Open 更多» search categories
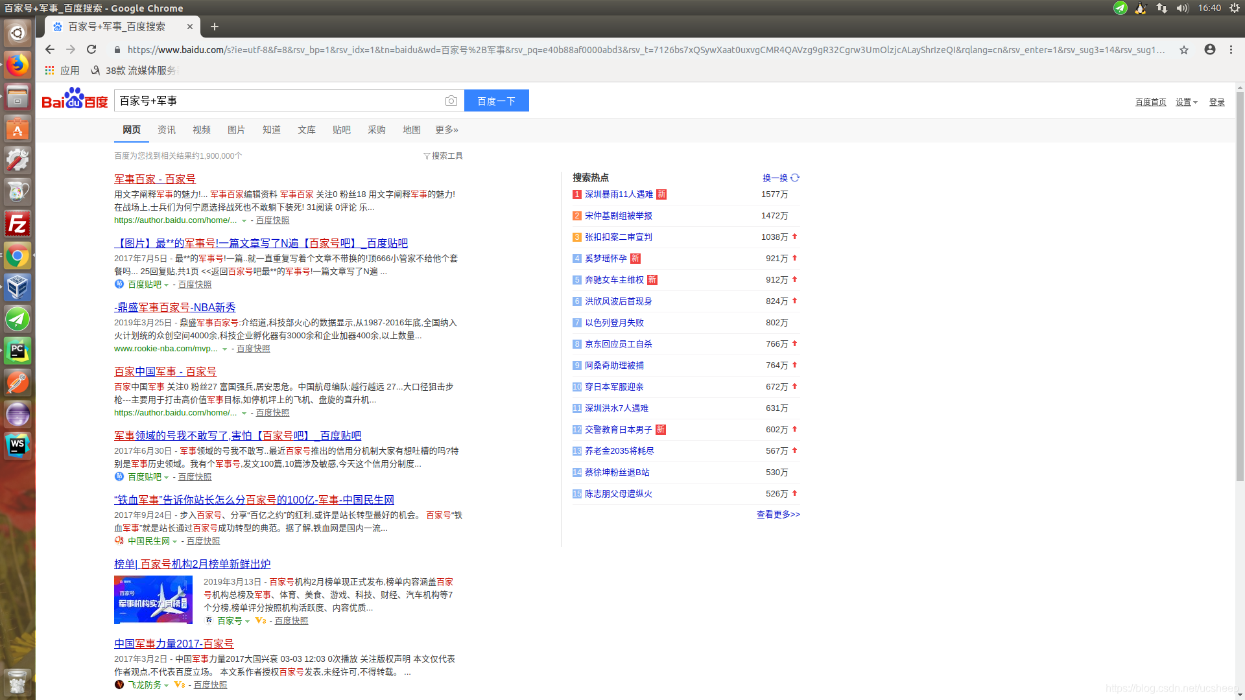This screenshot has height=700, width=1245. coord(447,130)
